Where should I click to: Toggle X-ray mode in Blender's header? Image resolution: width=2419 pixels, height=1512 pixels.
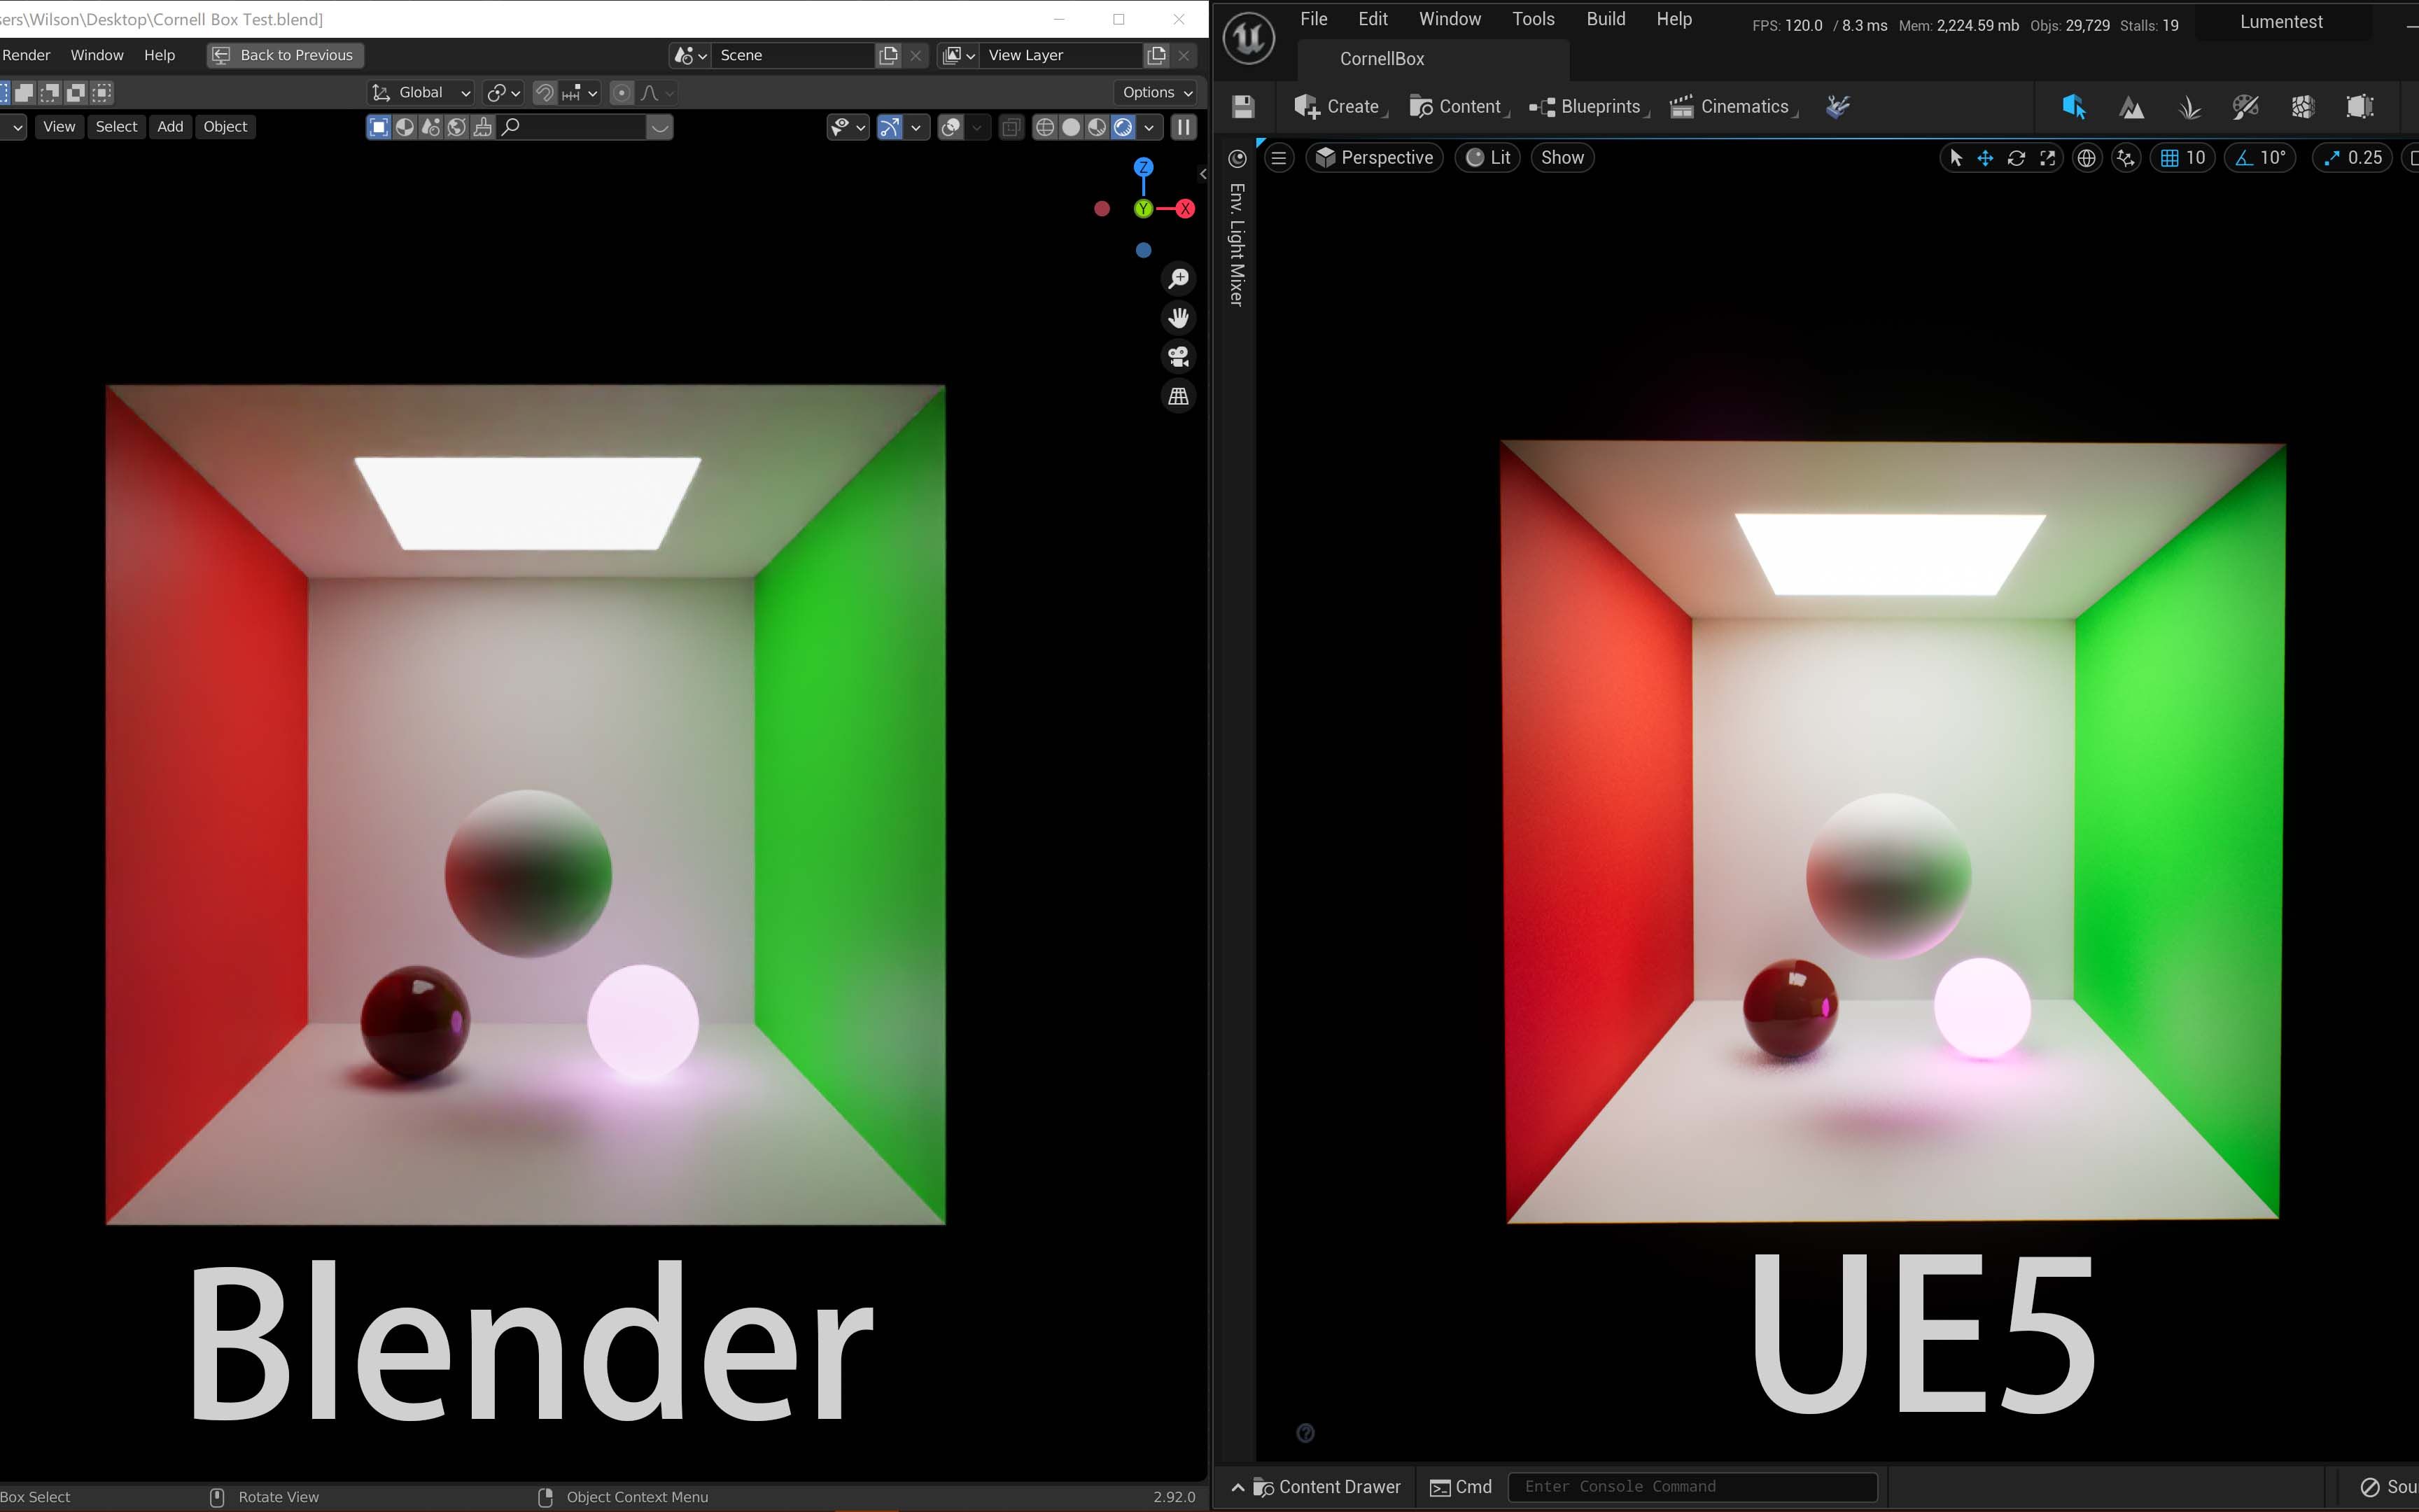pyautogui.click(x=1011, y=127)
